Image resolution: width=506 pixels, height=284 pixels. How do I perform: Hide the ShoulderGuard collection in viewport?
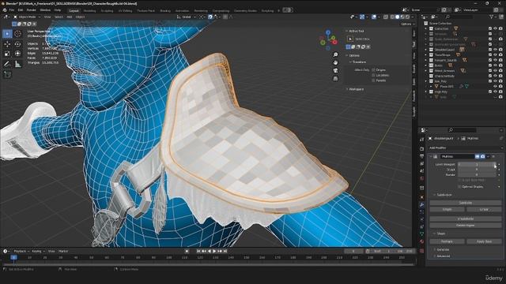[x=496, y=50]
